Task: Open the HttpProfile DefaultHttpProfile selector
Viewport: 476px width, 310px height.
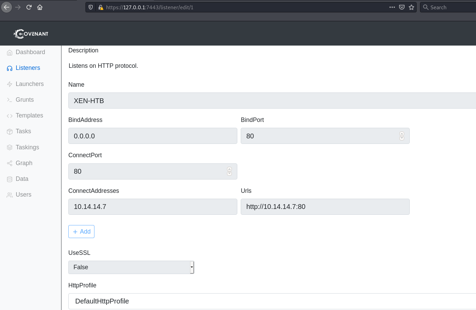Action: point(272,301)
